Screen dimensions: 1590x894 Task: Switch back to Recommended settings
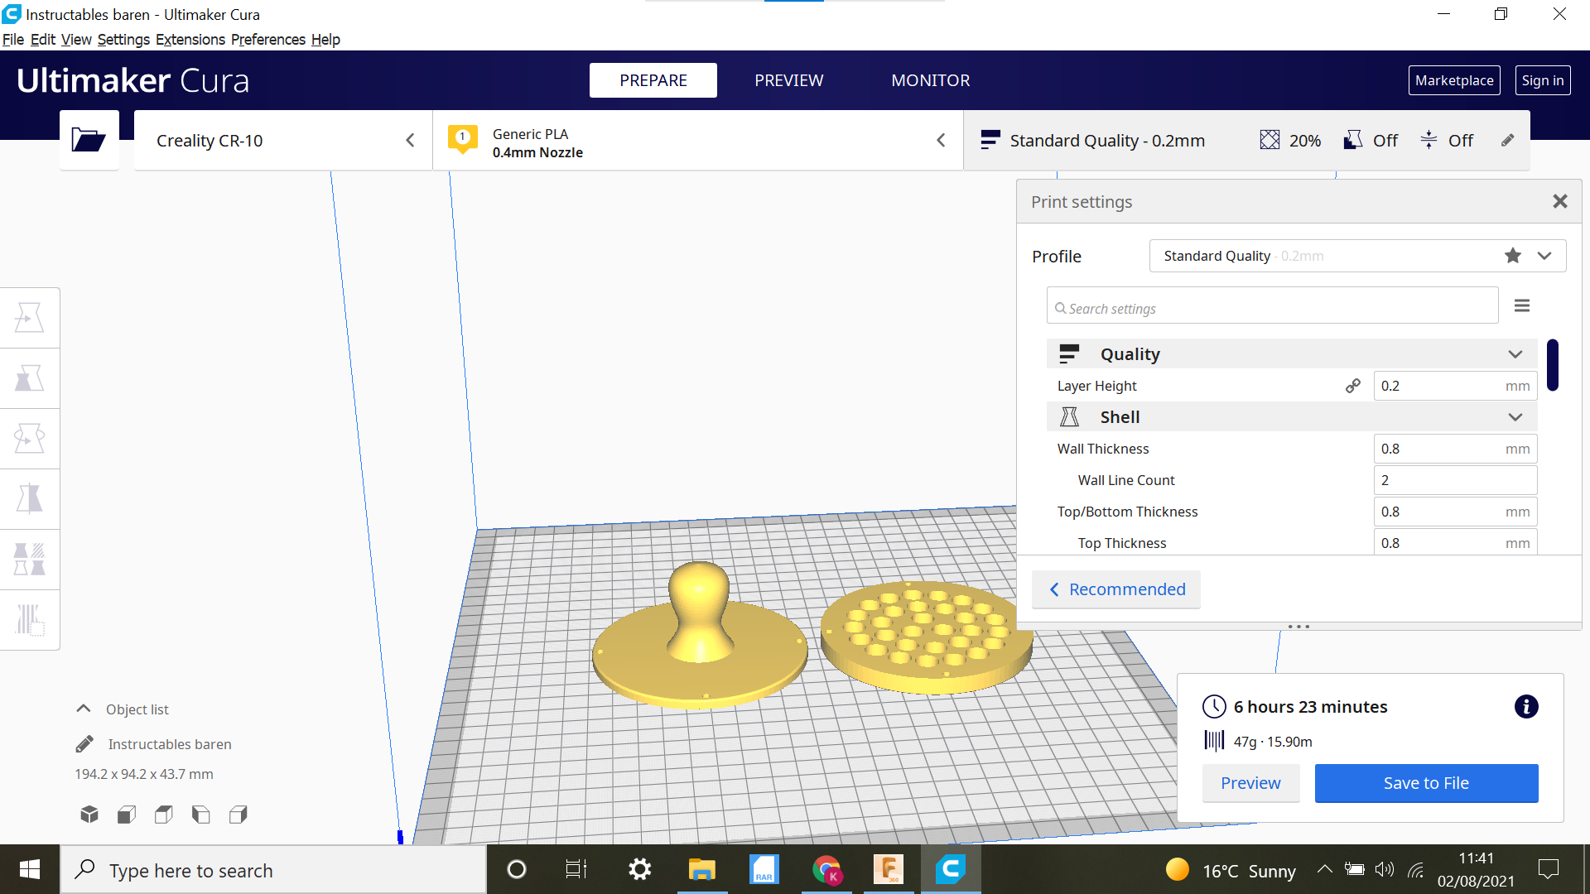click(1115, 589)
